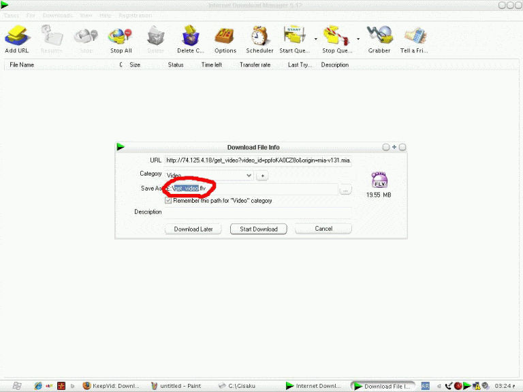523x392 pixels.
Task: Toggle Remember this path for Video checkbox
Action: click(168, 201)
